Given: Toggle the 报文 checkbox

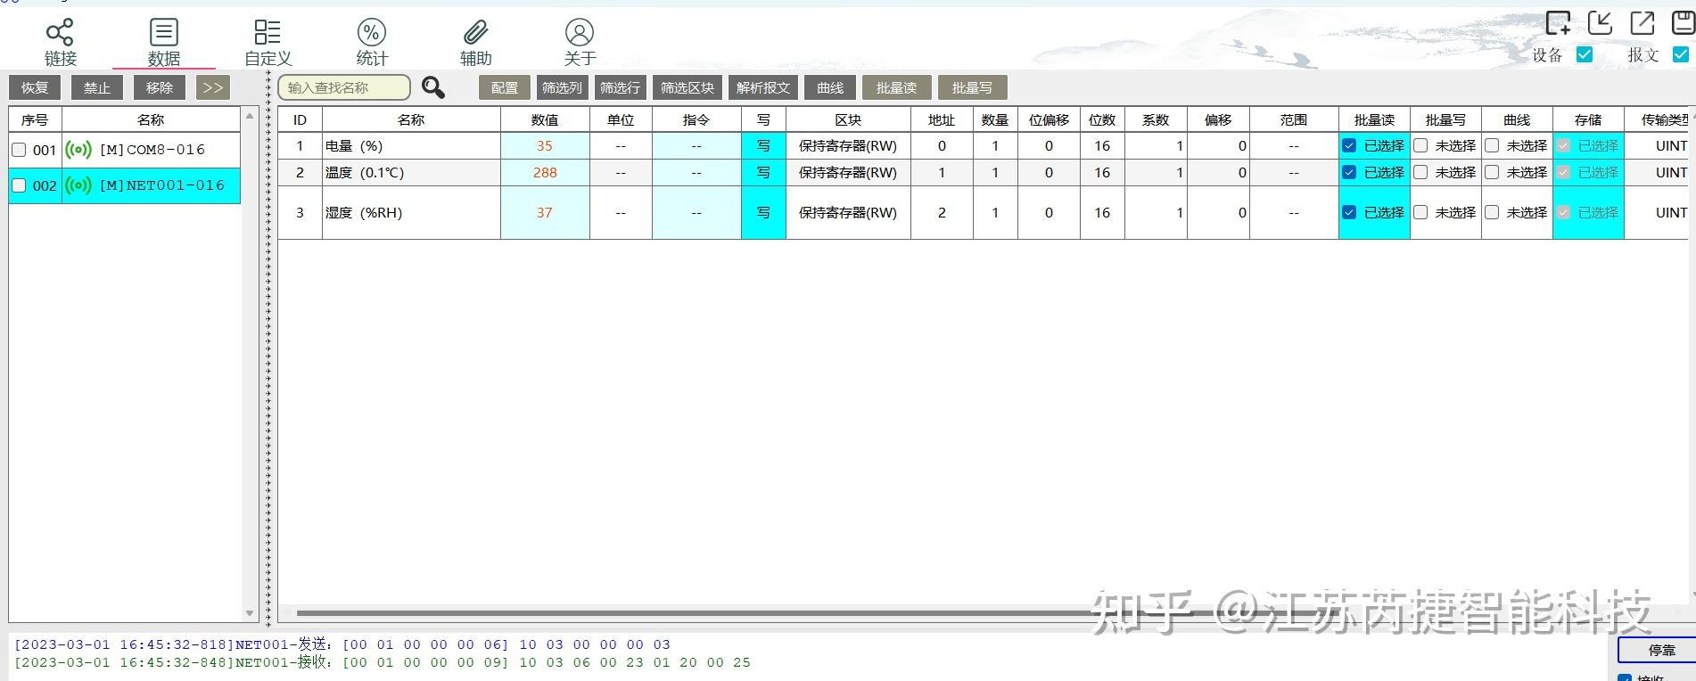Looking at the screenshot, I should 1681,54.
